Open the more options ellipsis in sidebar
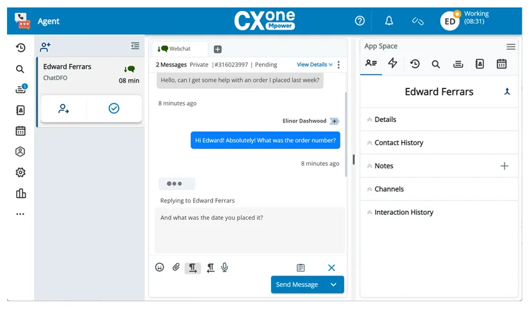This screenshot has height=309, width=530. [x=20, y=214]
